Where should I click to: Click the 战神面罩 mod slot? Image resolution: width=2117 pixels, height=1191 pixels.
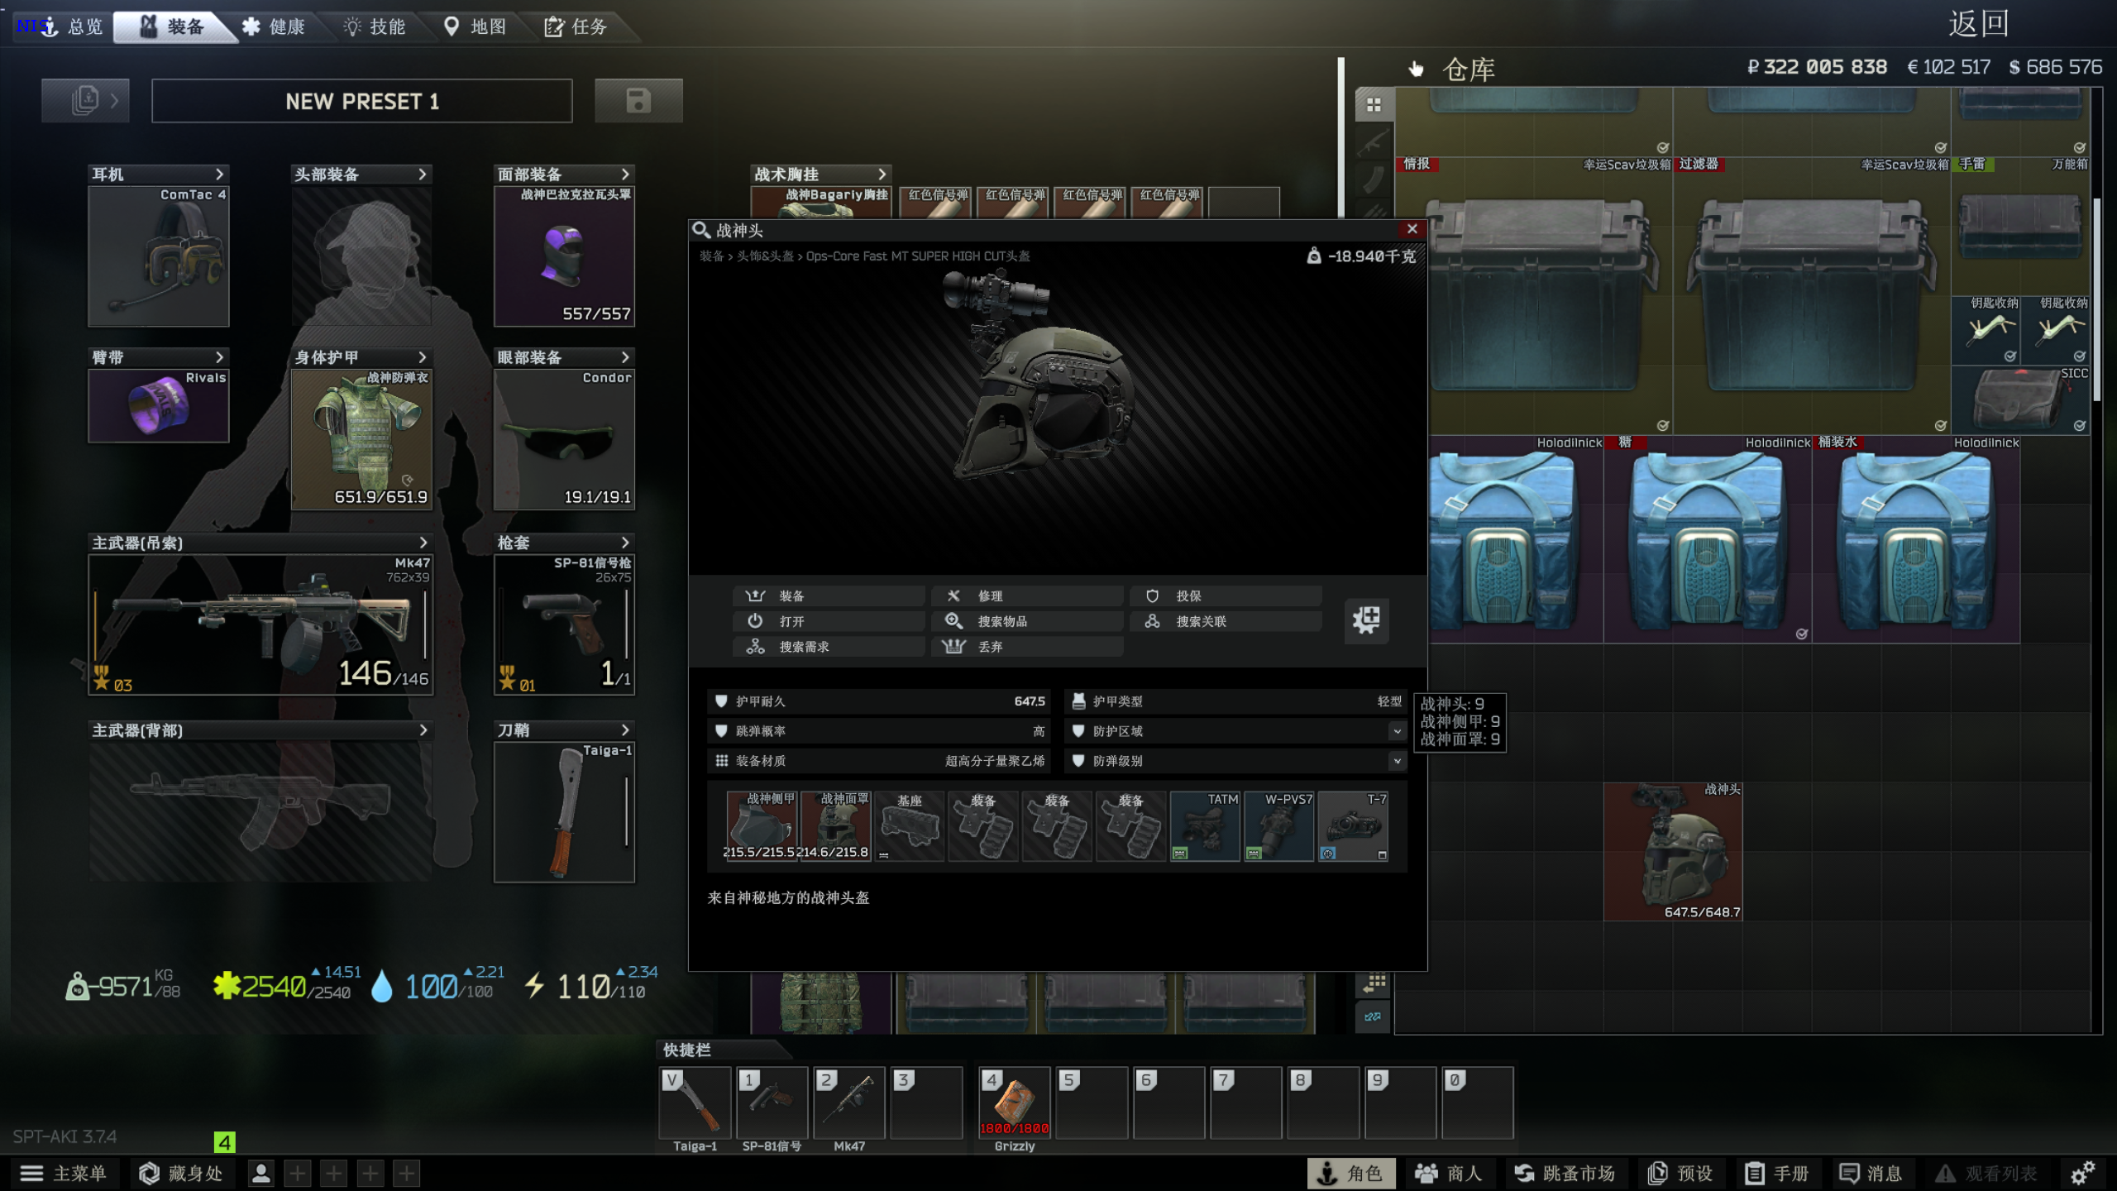(x=836, y=826)
